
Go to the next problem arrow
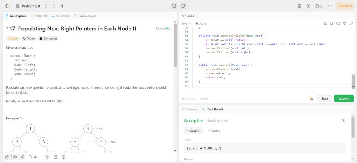click(x=54, y=6)
